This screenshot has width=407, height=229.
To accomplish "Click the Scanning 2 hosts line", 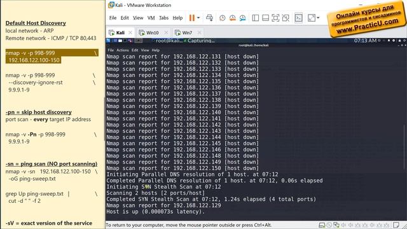I will click(x=156, y=193).
